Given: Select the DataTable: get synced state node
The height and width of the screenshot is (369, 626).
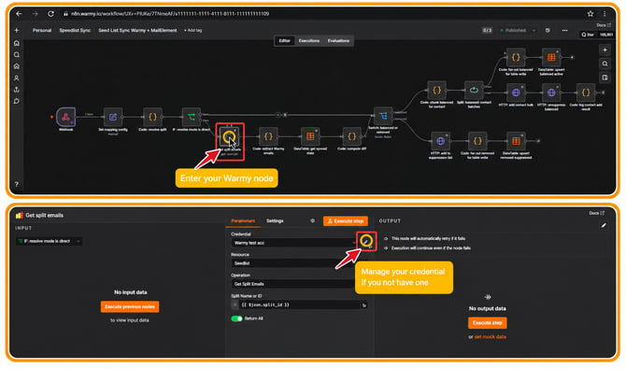Looking at the screenshot, I should point(310,136).
